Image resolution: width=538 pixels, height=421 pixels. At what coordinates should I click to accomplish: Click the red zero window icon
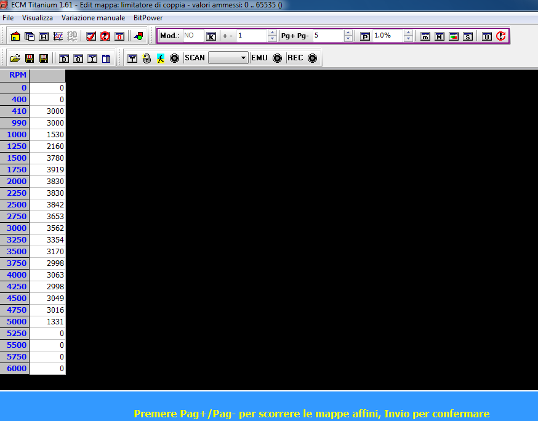[119, 36]
